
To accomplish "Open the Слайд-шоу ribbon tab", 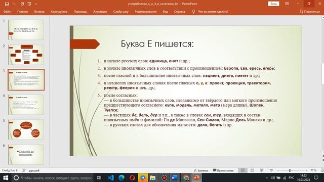I will point(121,12).
